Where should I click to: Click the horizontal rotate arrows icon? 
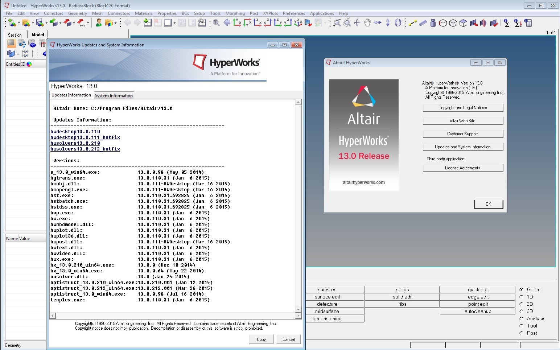pos(378,23)
